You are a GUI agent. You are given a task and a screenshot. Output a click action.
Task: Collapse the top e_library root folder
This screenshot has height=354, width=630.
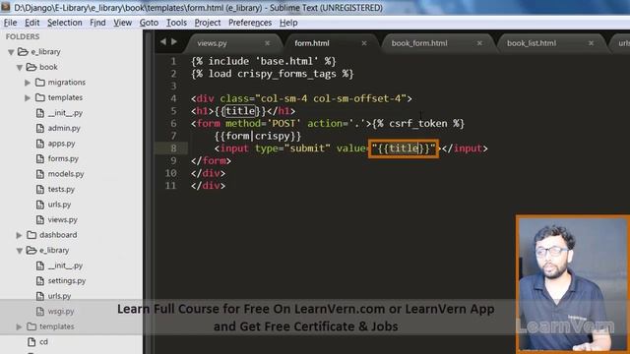pos(11,52)
